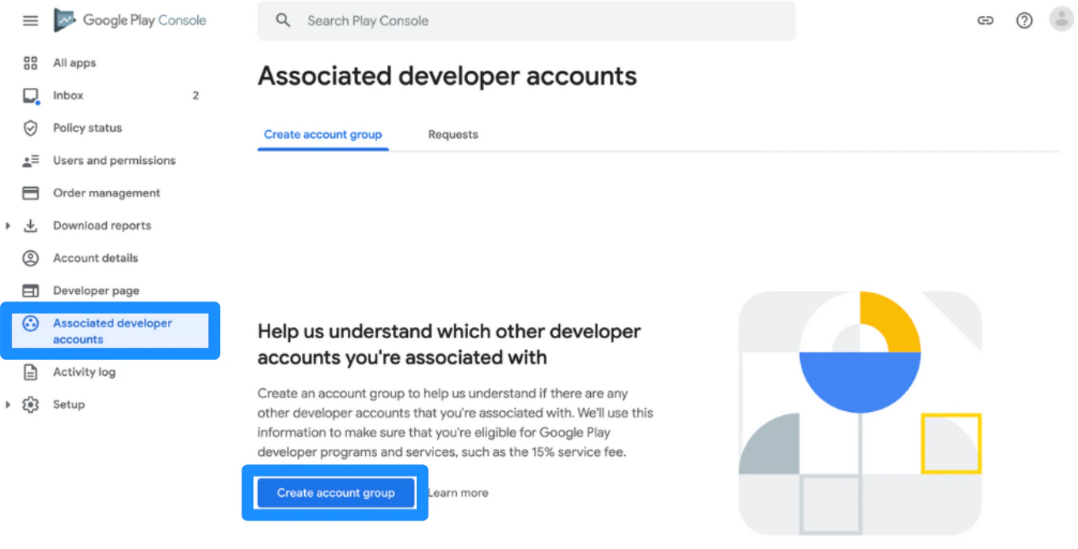Expand the Setup section

[x=8, y=404]
